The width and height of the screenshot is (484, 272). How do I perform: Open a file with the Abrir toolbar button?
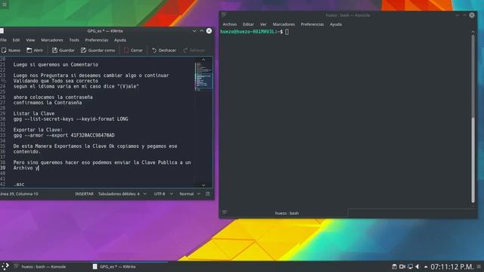35,51
